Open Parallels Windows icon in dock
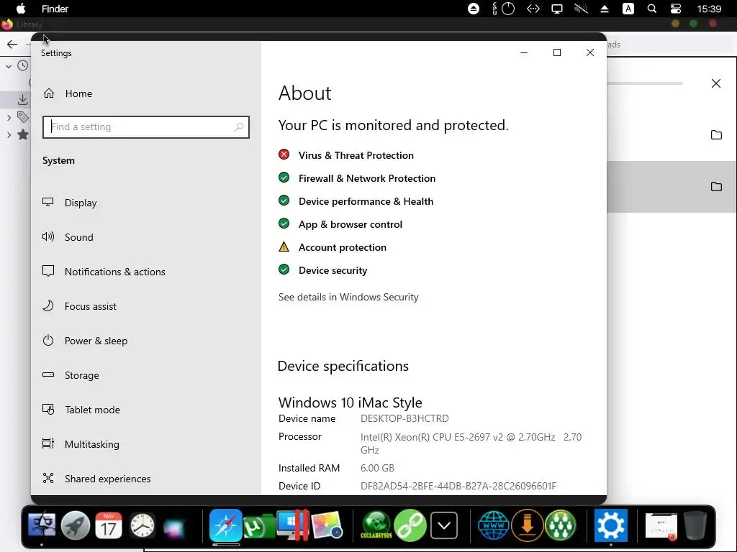 [292, 525]
